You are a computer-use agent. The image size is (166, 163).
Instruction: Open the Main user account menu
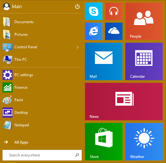coord(12,7)
